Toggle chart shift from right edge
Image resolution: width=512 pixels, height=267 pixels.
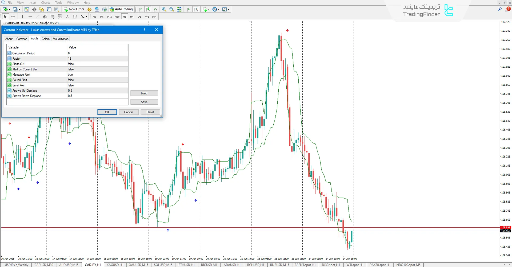pos(196,9)
